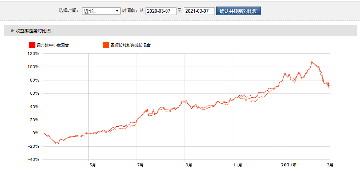Click the -40% y-axis label
Screen dimensions: 360x174
pos(33,159)
